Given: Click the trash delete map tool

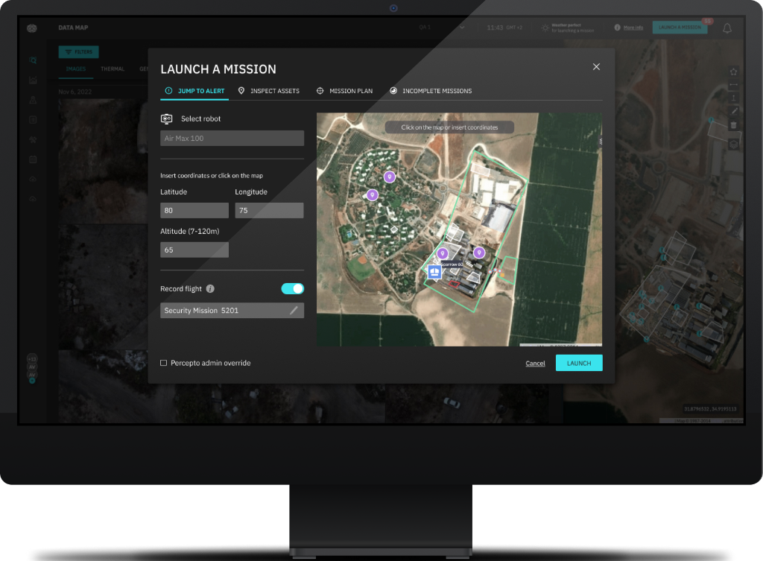Looking at the screenshot, I should [733, 125].
